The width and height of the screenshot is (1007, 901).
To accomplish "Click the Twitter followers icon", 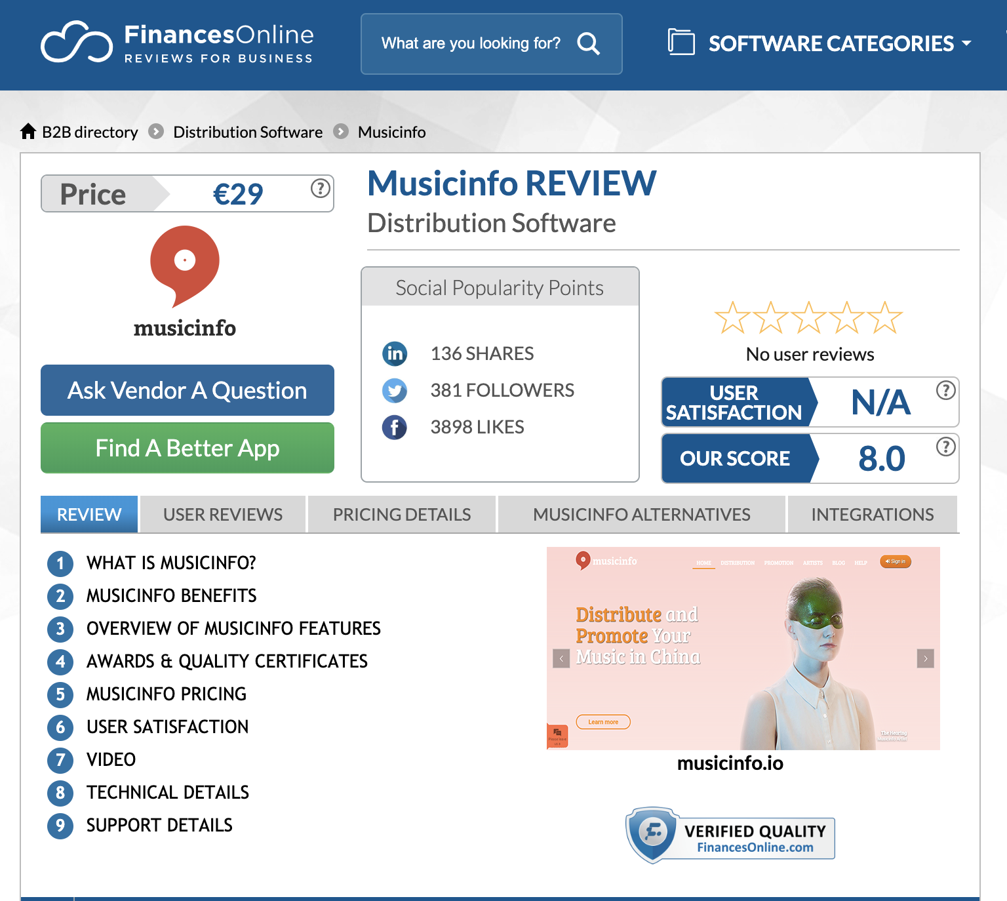I will coord(395,391).
